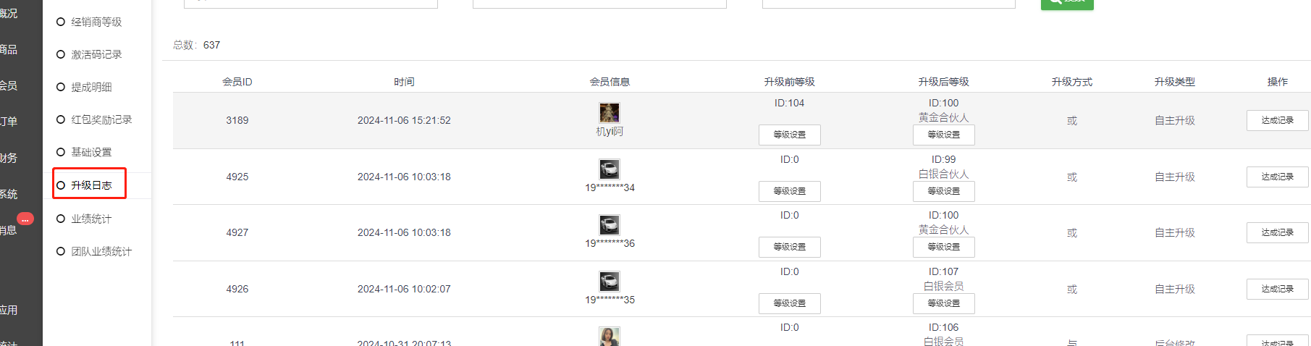Go to 红包奖励记录 page

(x=101, y=119)
